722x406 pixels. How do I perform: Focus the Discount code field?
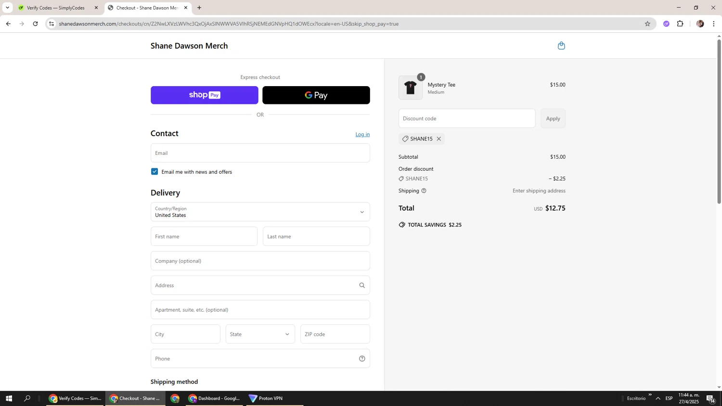click(x=467, y=118)
